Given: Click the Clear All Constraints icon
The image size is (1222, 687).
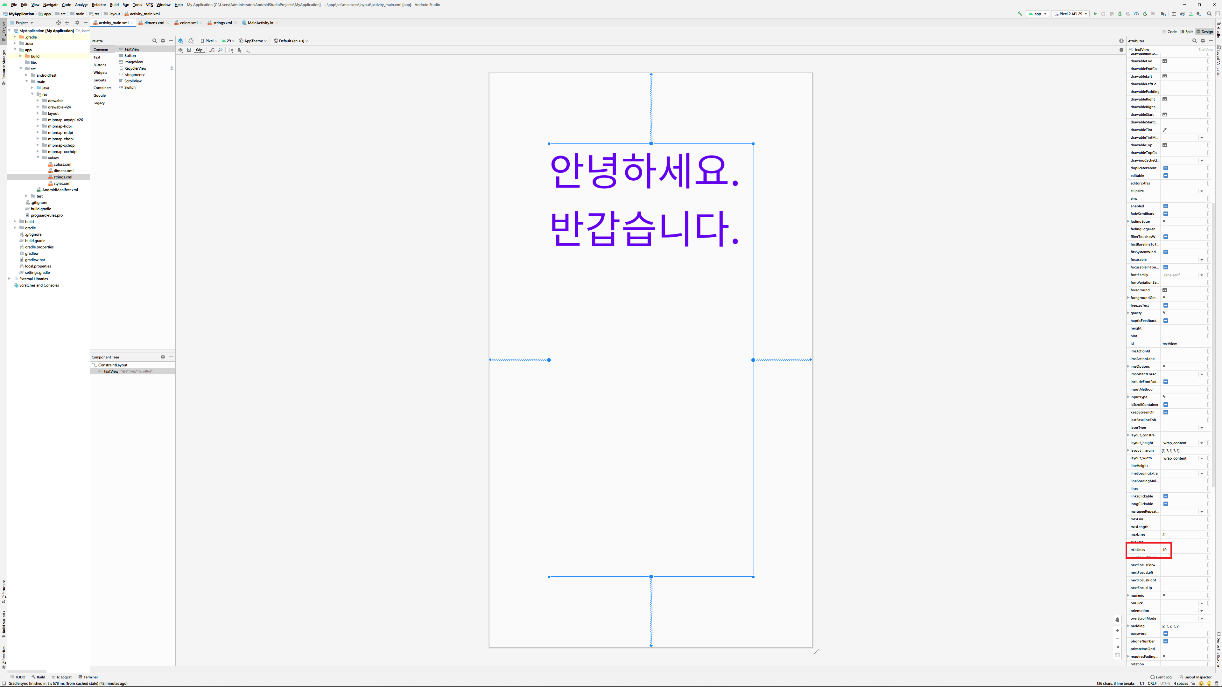Looking at the screenshot, I should (x=212, y=50).
